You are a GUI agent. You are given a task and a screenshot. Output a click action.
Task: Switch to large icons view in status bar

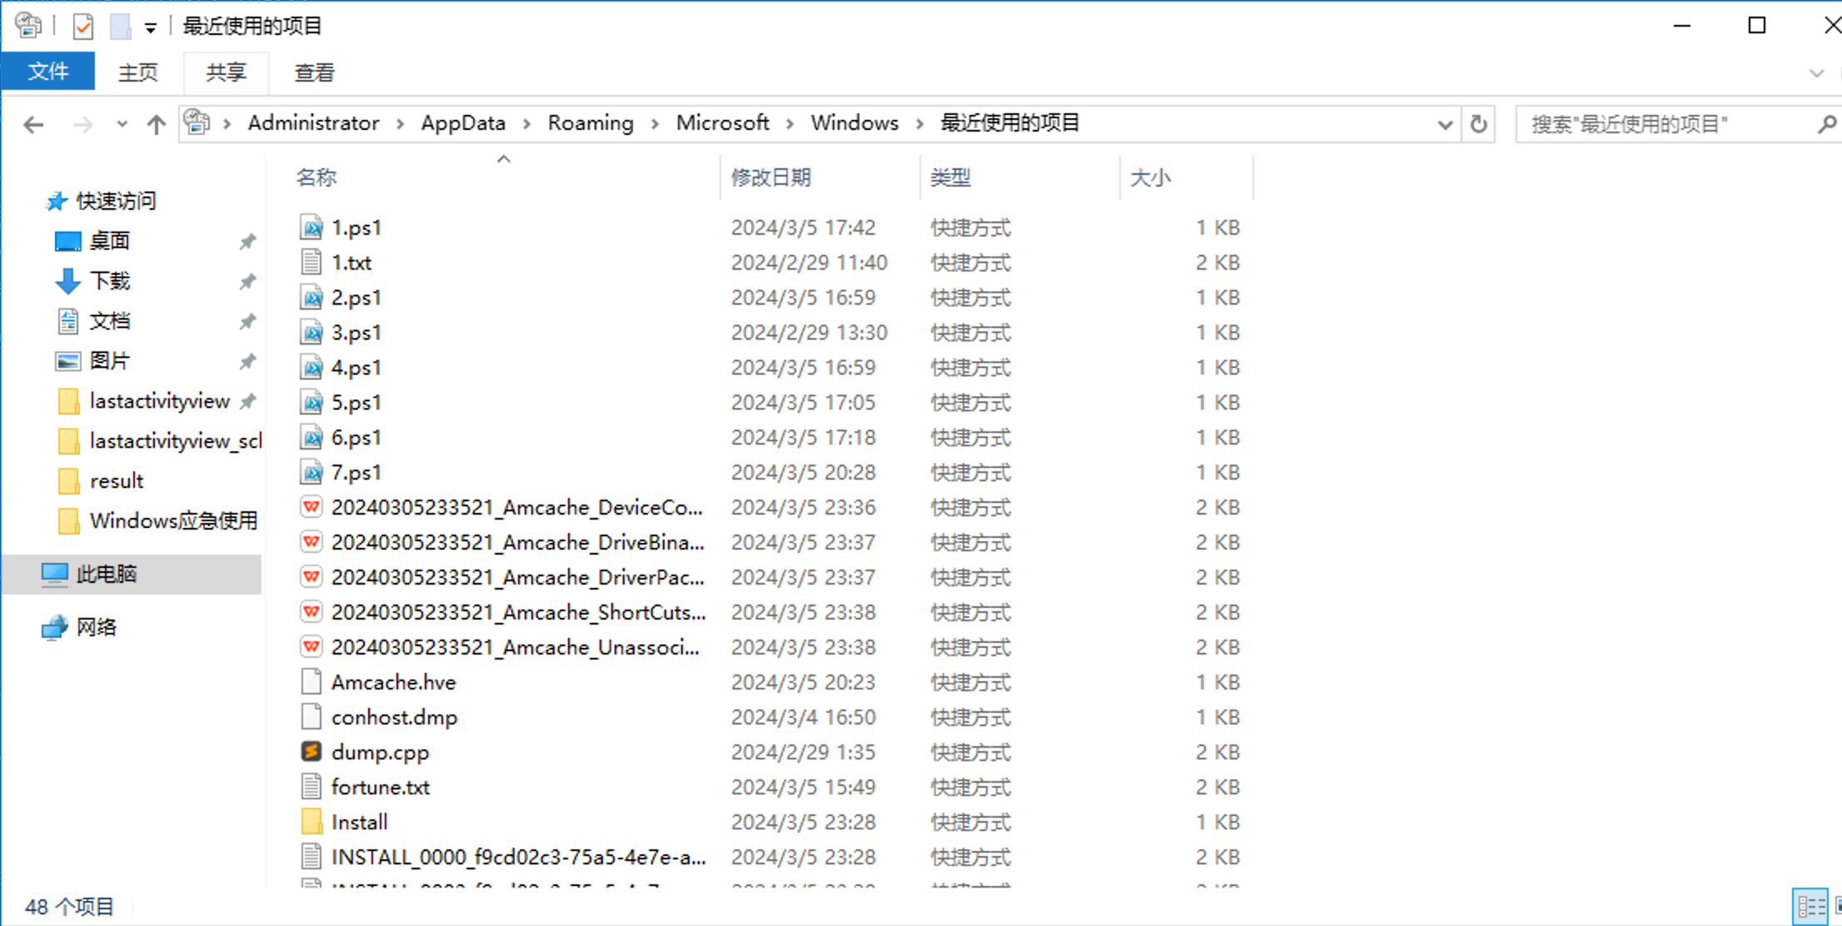click(x=1836, y=905)
